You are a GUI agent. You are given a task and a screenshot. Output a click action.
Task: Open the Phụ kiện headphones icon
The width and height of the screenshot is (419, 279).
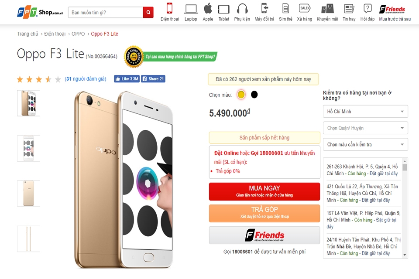(242, 9)
